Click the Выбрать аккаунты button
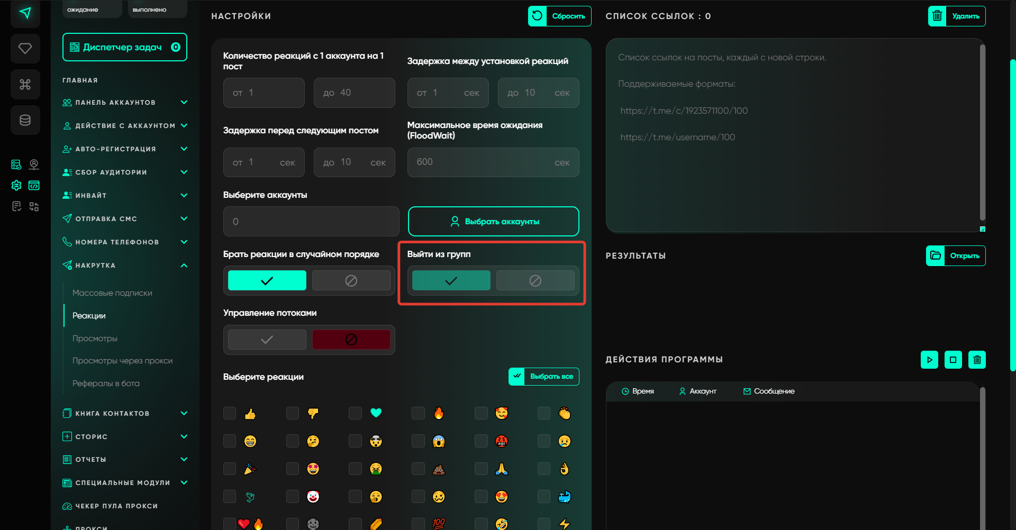This screenshot has height=530, width=1016. point(493,222)
